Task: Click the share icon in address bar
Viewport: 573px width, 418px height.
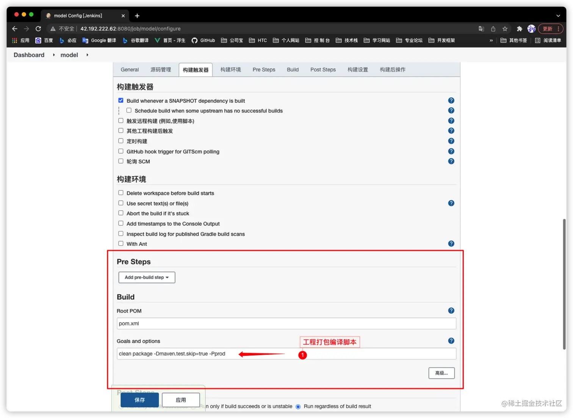Action: click(x=493, y=29)
